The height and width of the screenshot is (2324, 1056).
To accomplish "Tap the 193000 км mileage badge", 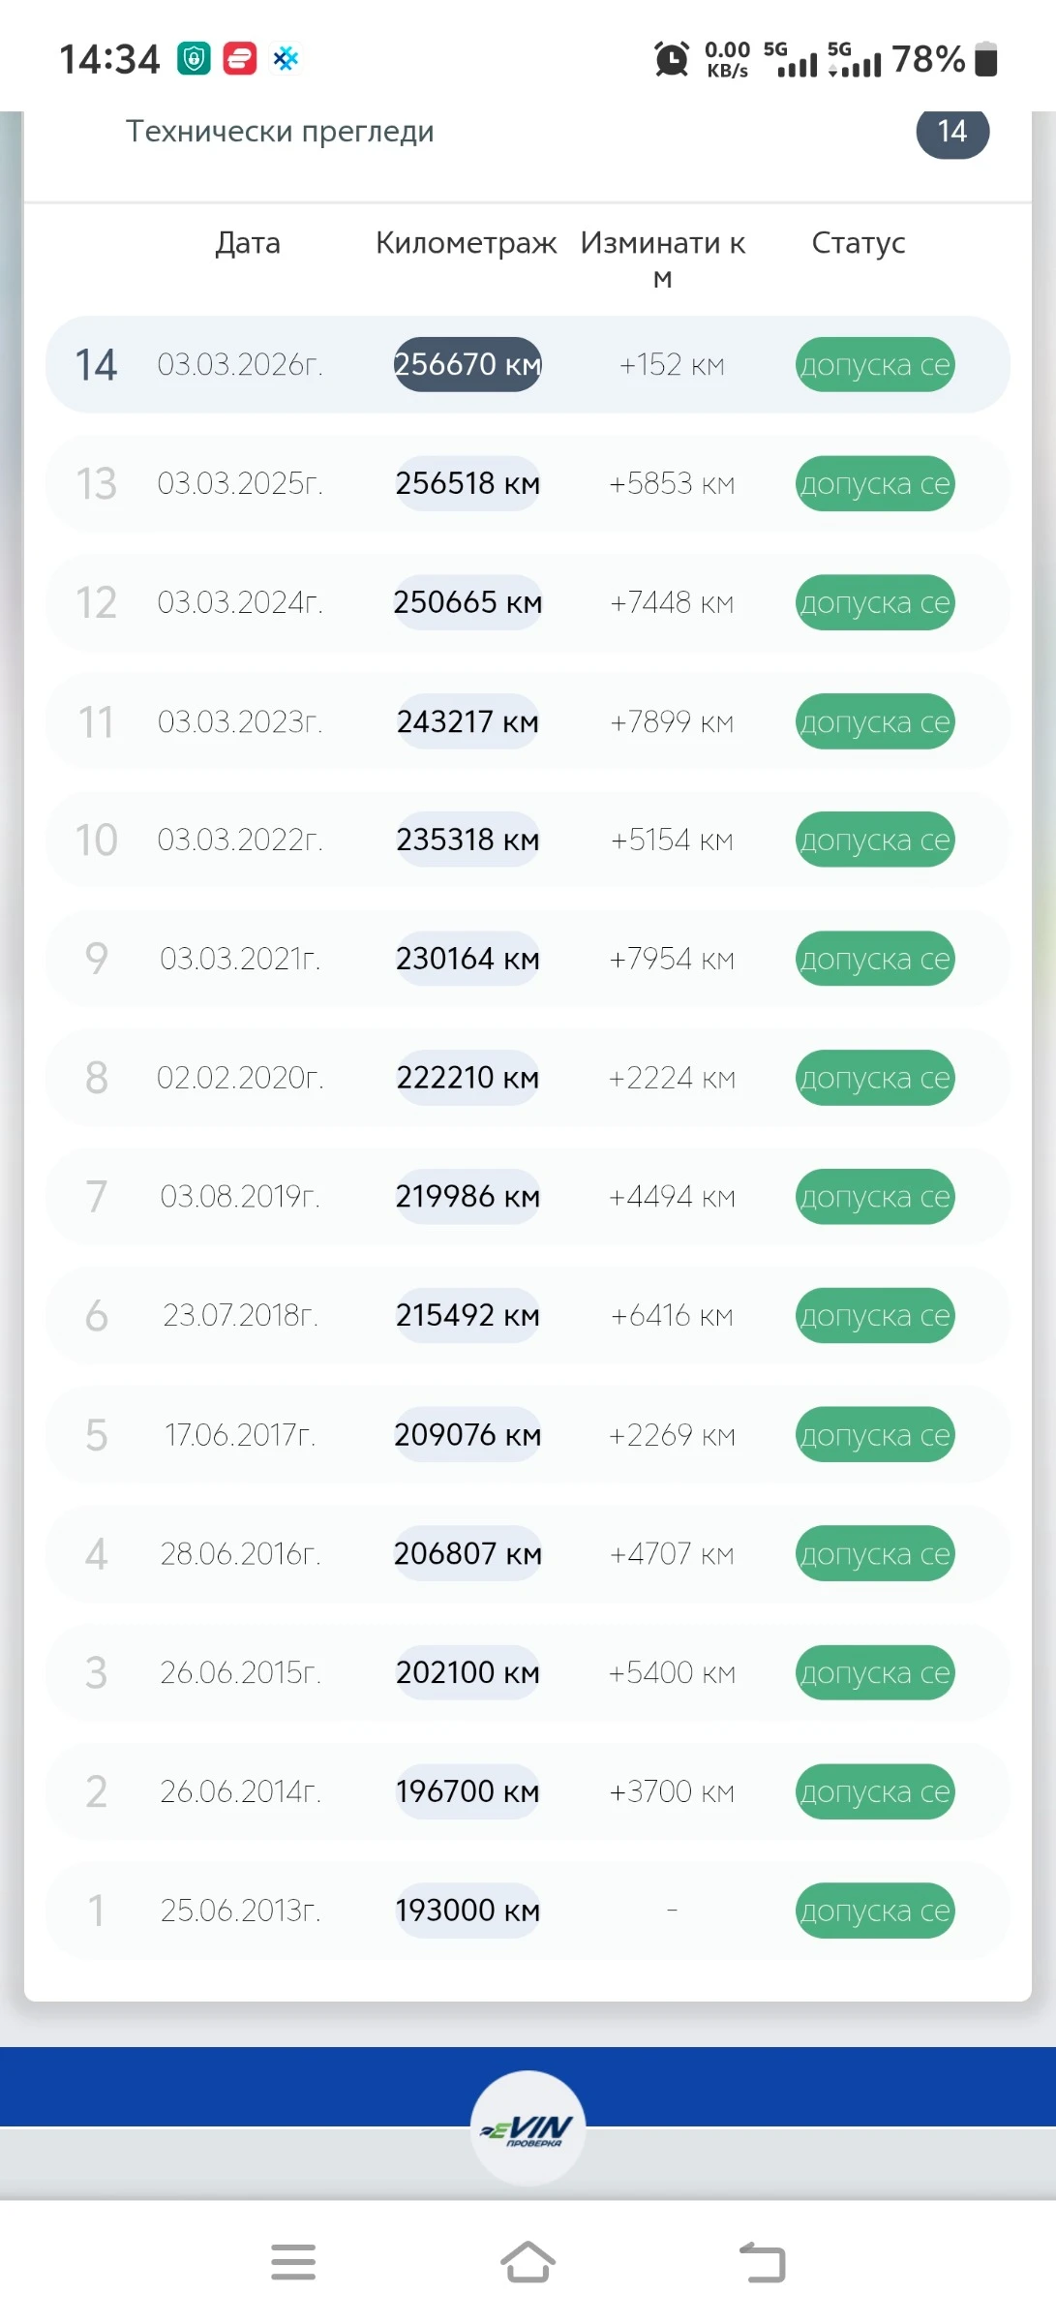I will (x=468, y=1911).
